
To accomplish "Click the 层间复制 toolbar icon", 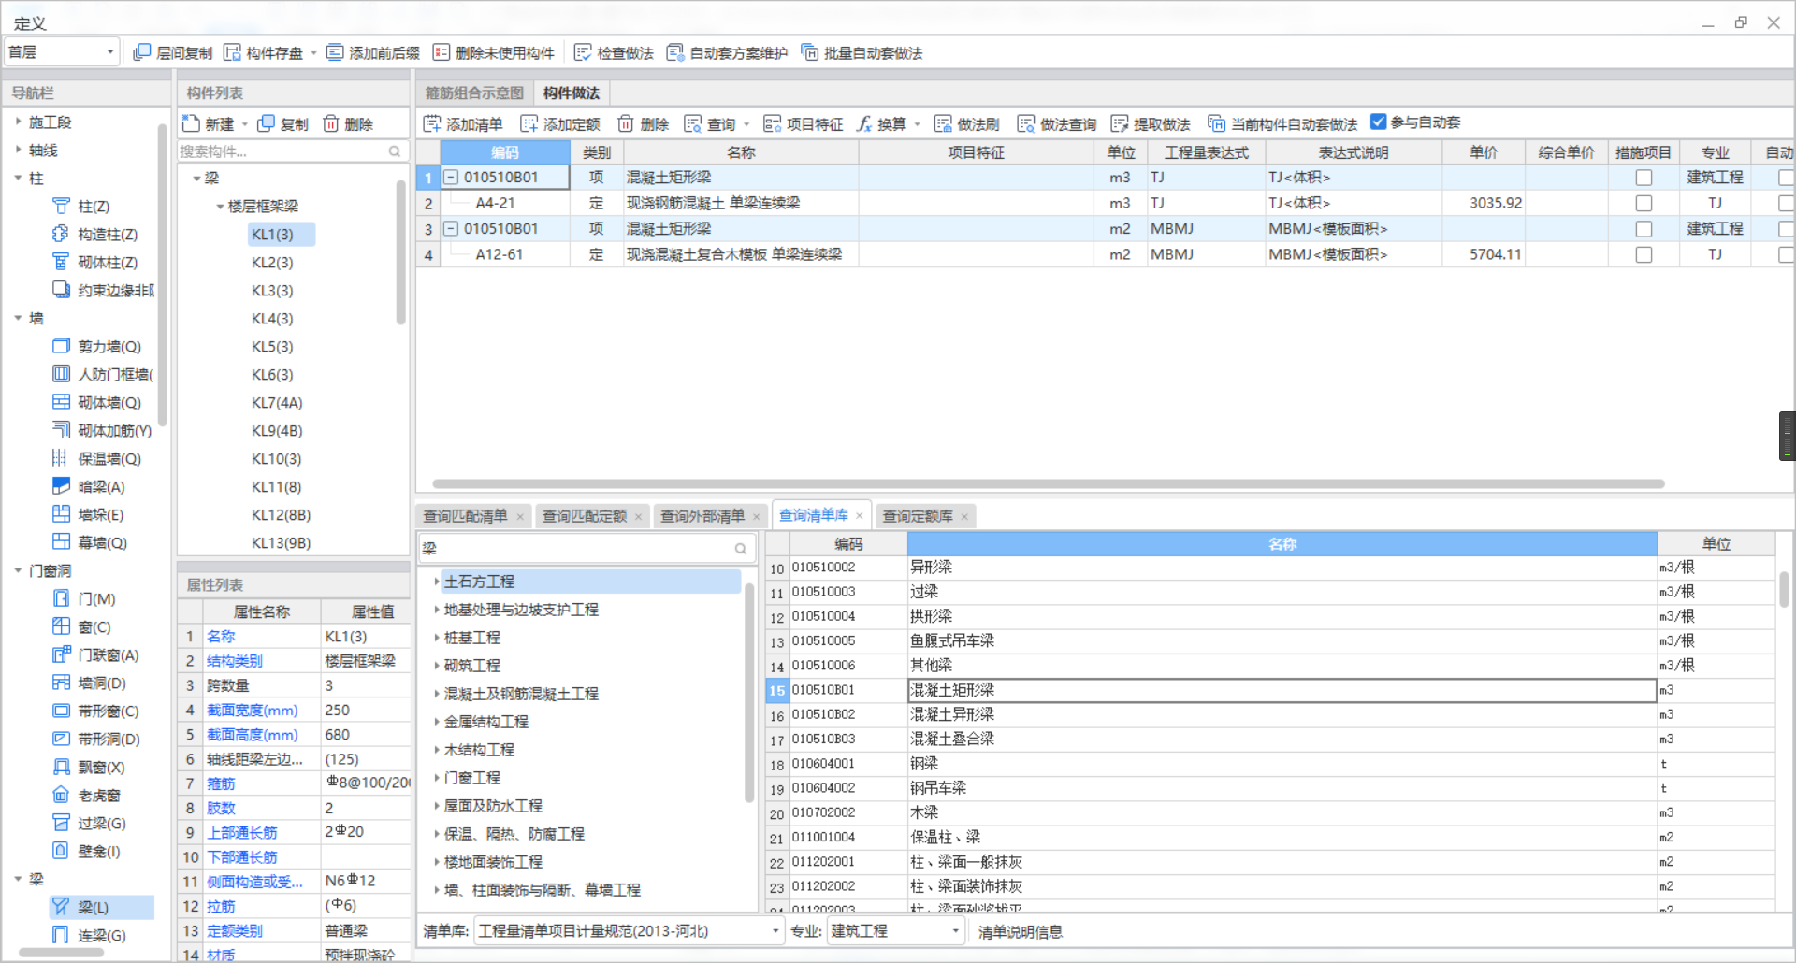I will [142, 52].
